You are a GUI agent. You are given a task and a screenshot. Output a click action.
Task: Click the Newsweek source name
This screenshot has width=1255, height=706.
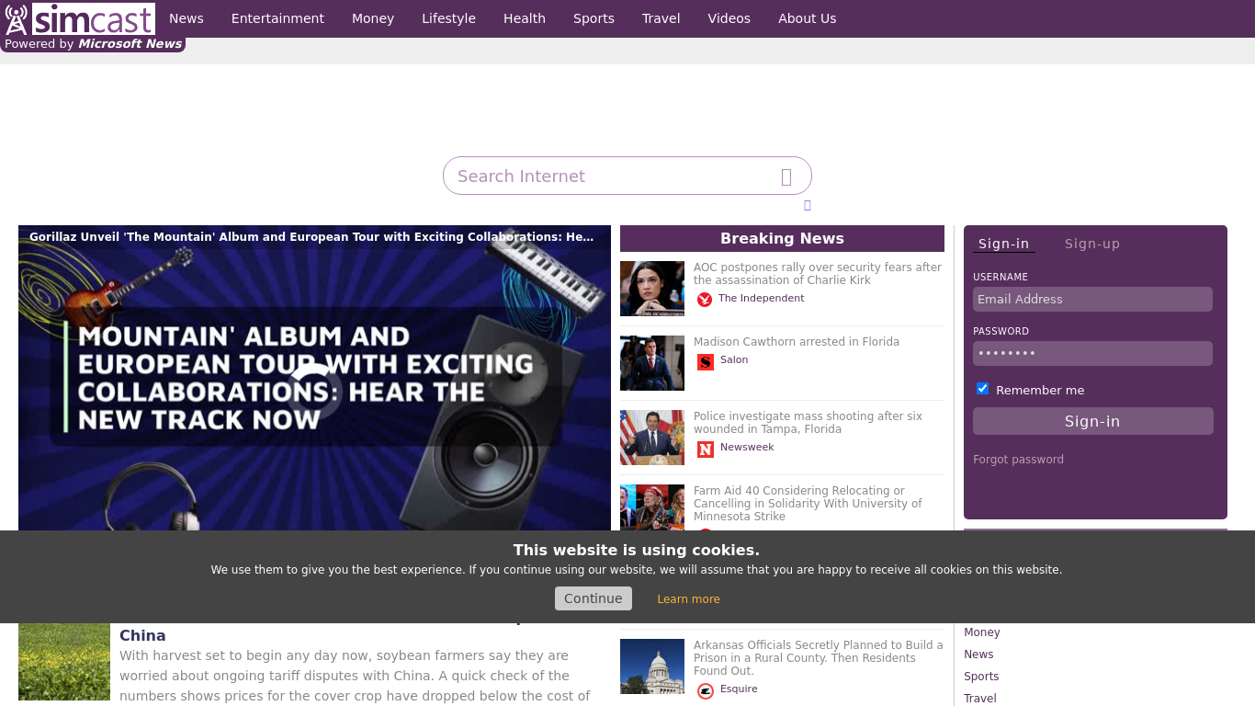pos(747,447)
